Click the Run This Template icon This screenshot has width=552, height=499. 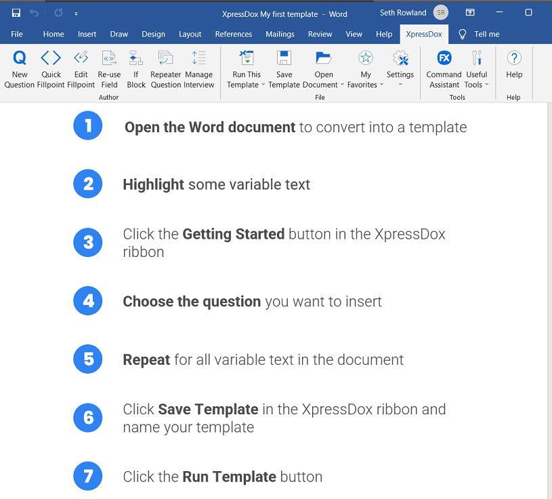pyautogui.click(x=247, y=58)
